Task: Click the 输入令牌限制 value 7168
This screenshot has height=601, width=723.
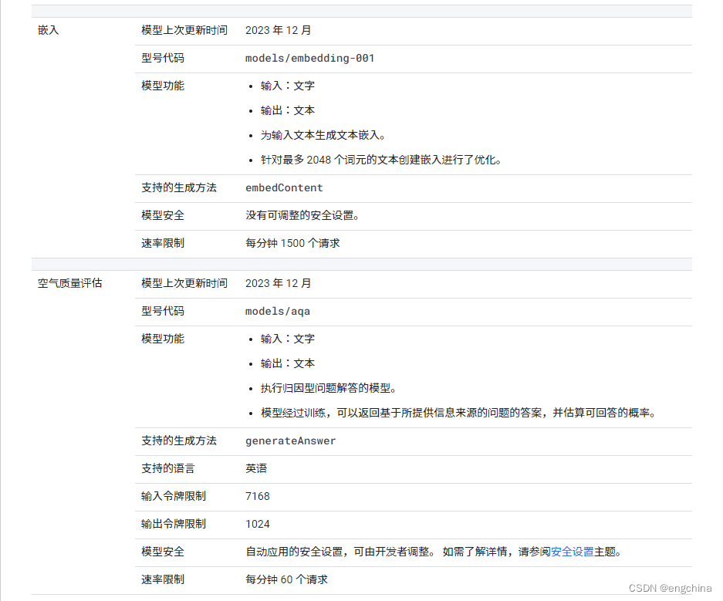Action: (258, 496)
